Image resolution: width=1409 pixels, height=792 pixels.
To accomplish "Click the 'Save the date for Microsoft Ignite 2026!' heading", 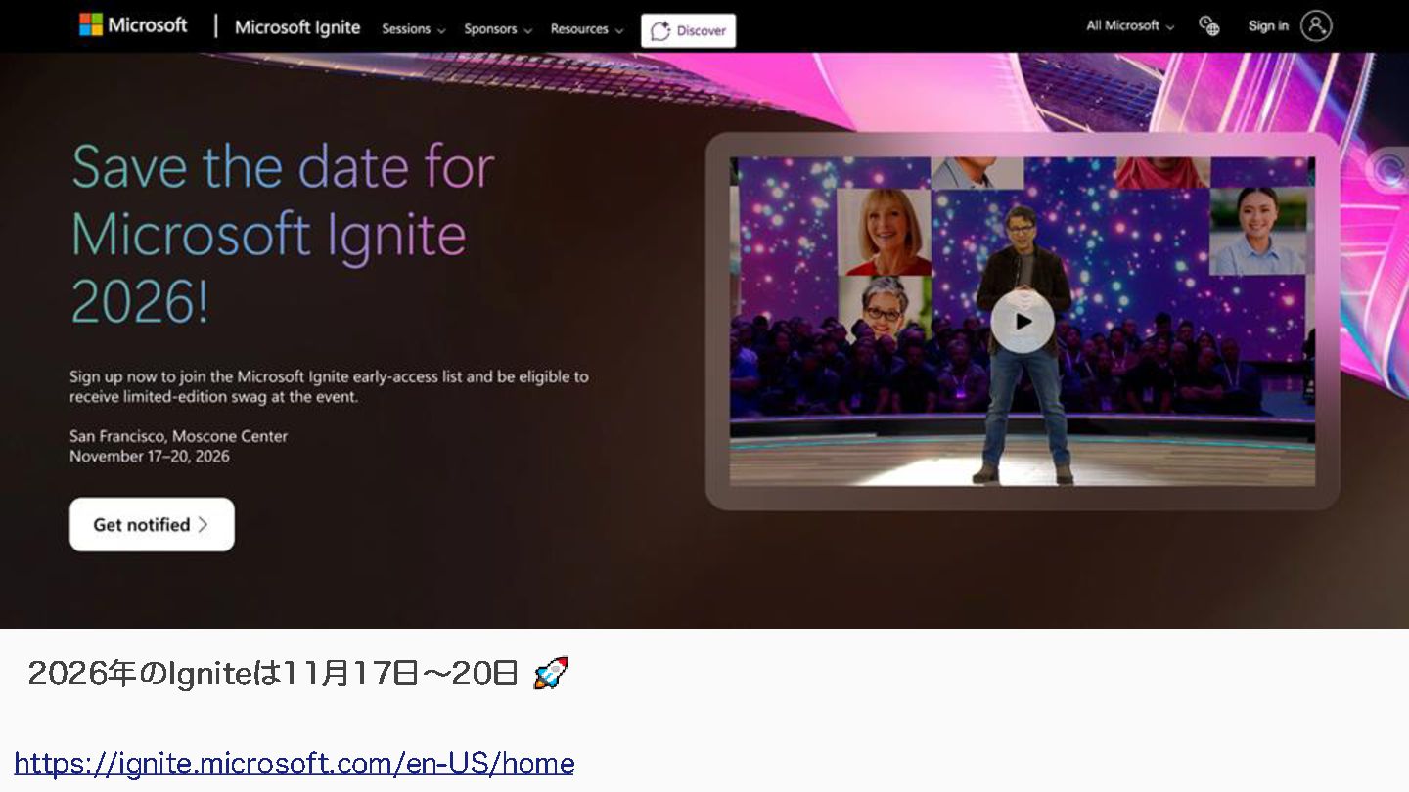I will 283,234.
